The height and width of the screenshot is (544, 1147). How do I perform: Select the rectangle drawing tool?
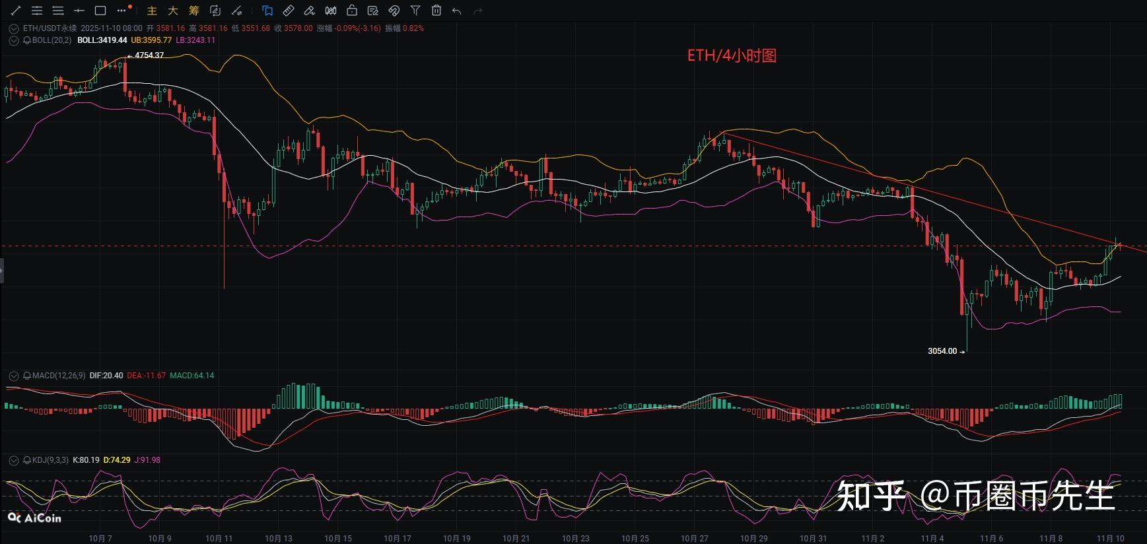tap(100, 11)
